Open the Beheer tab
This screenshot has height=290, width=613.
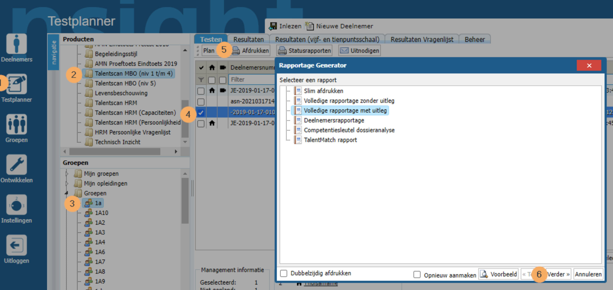tap(474, 39)
